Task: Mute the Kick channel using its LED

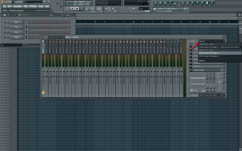Action: [x=2, y=22]
